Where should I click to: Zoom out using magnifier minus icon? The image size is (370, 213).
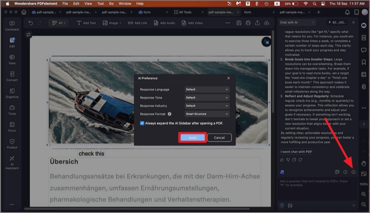364,204
